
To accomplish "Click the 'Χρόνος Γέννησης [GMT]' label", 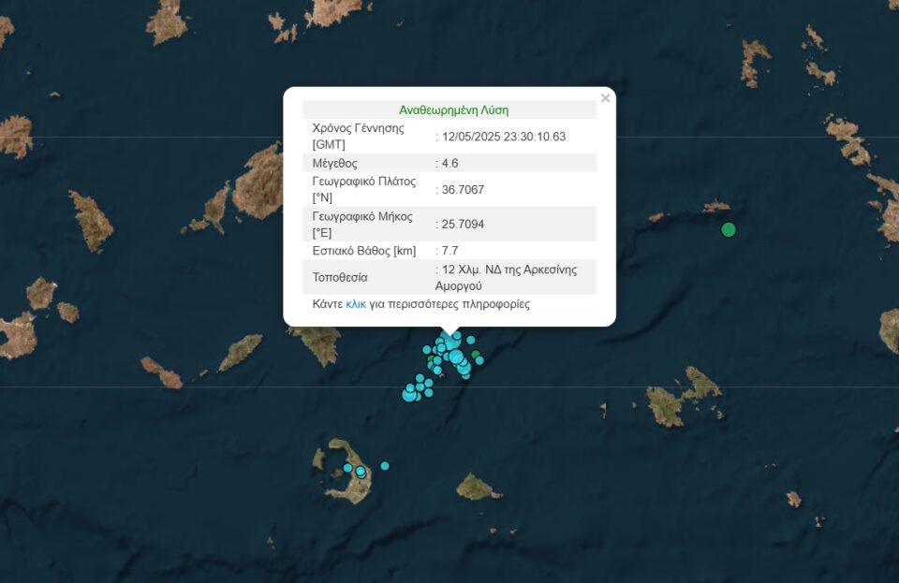I will pos(359,137).
